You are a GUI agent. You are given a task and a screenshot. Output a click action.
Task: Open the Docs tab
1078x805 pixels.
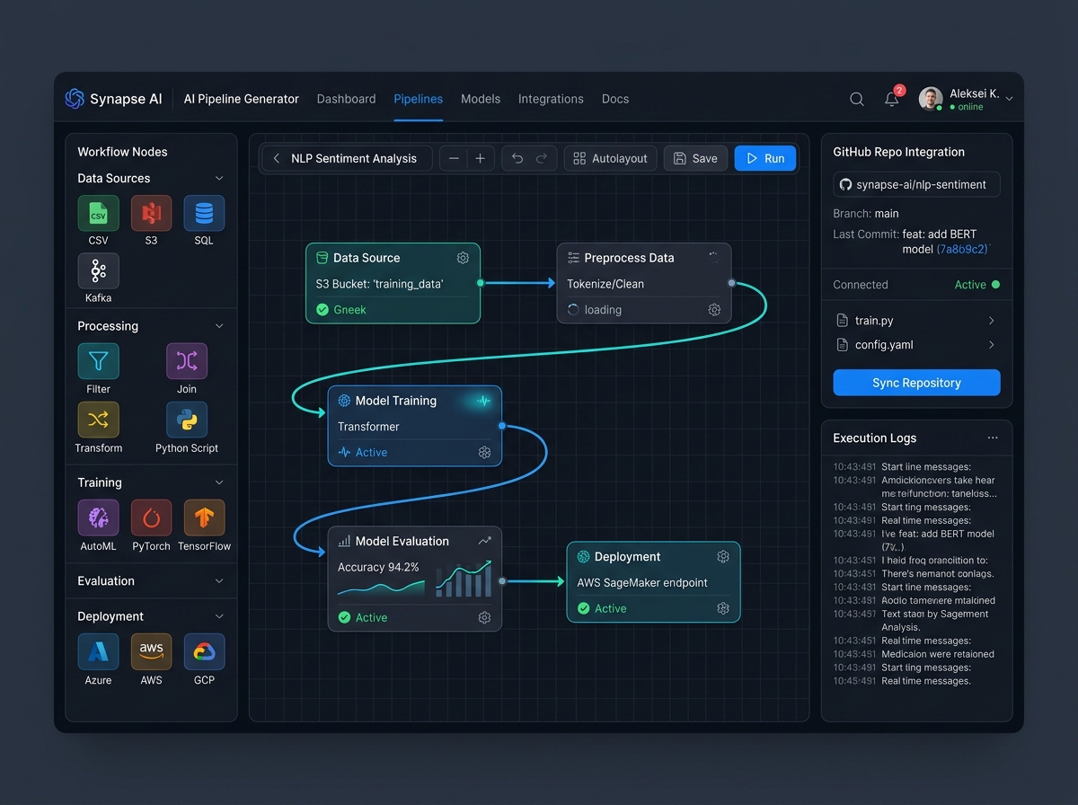(x=615, y=99)
